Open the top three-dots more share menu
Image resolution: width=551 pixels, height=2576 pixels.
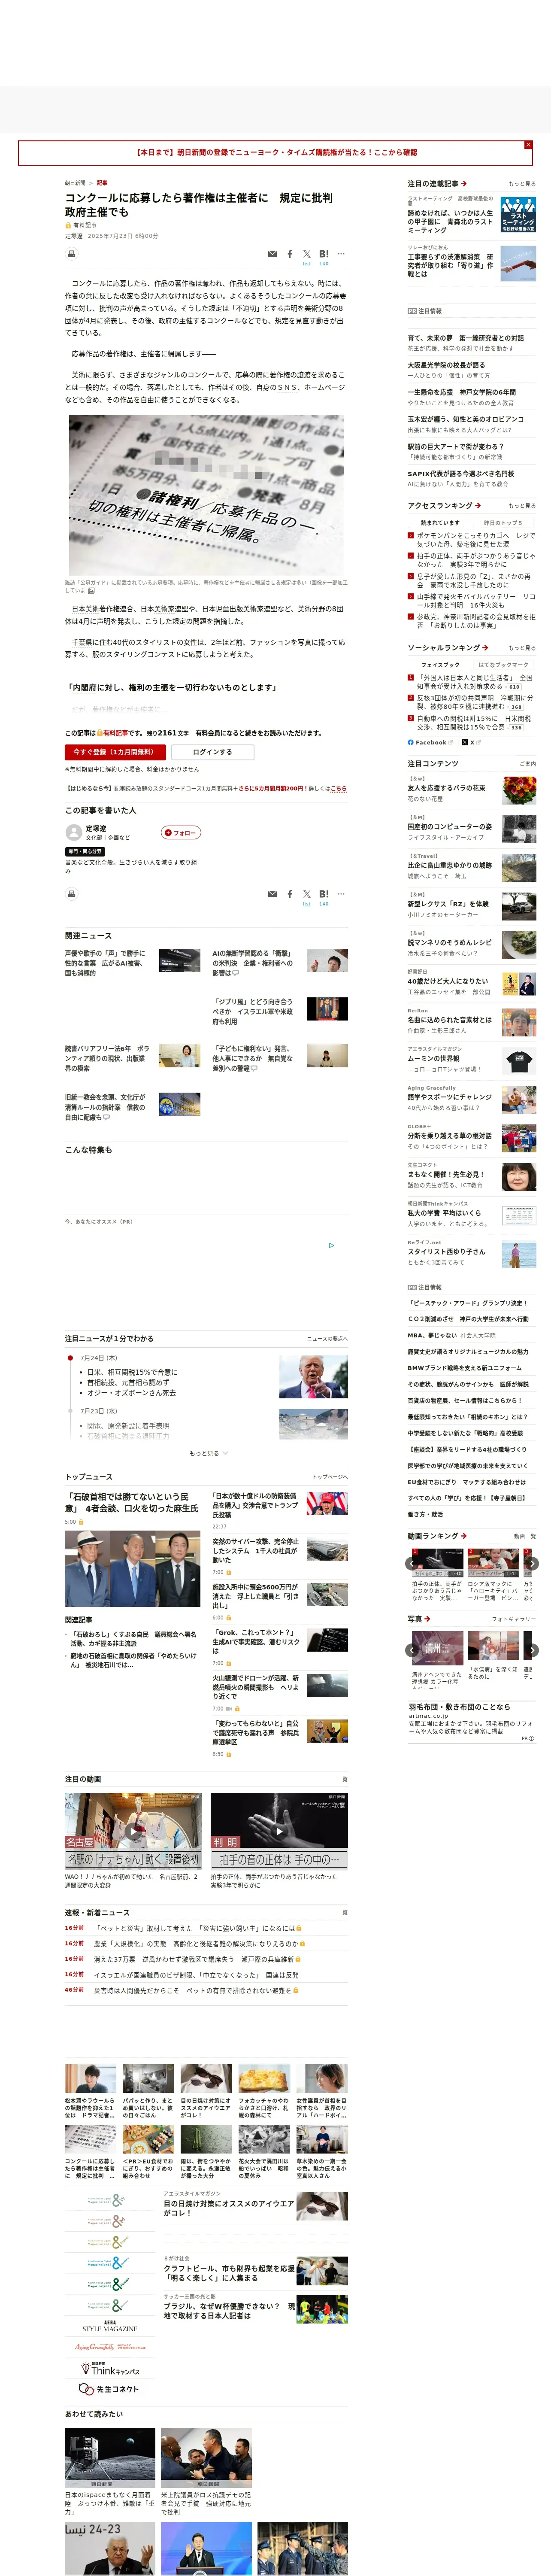coord(341,254)
